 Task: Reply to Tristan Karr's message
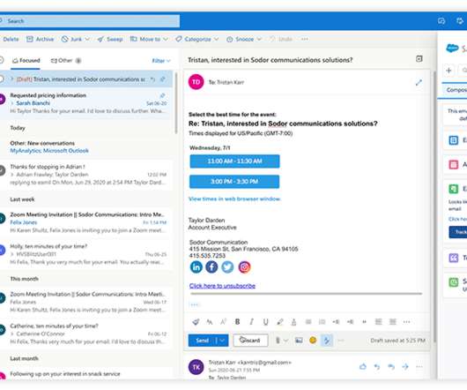pos(377,366)
